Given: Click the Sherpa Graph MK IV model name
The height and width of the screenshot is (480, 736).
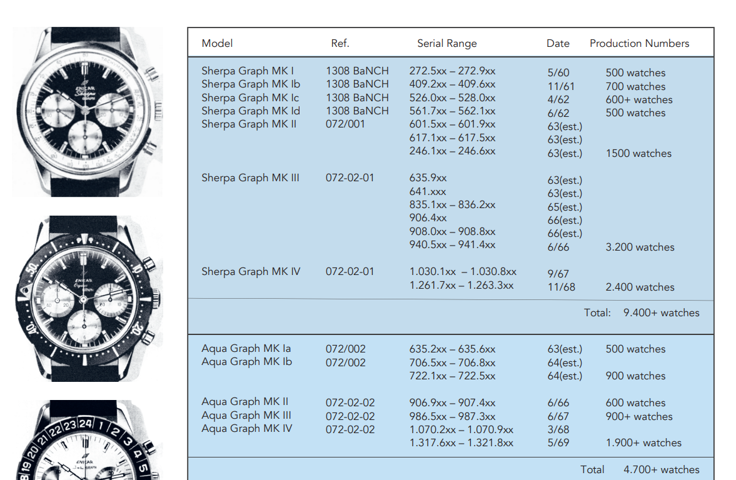Looking at the screenshot, I should [250, 271].
